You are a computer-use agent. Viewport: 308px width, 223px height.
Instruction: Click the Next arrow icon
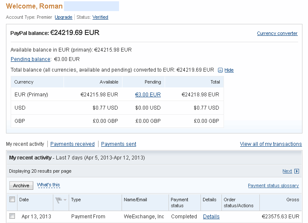point(296,171)
